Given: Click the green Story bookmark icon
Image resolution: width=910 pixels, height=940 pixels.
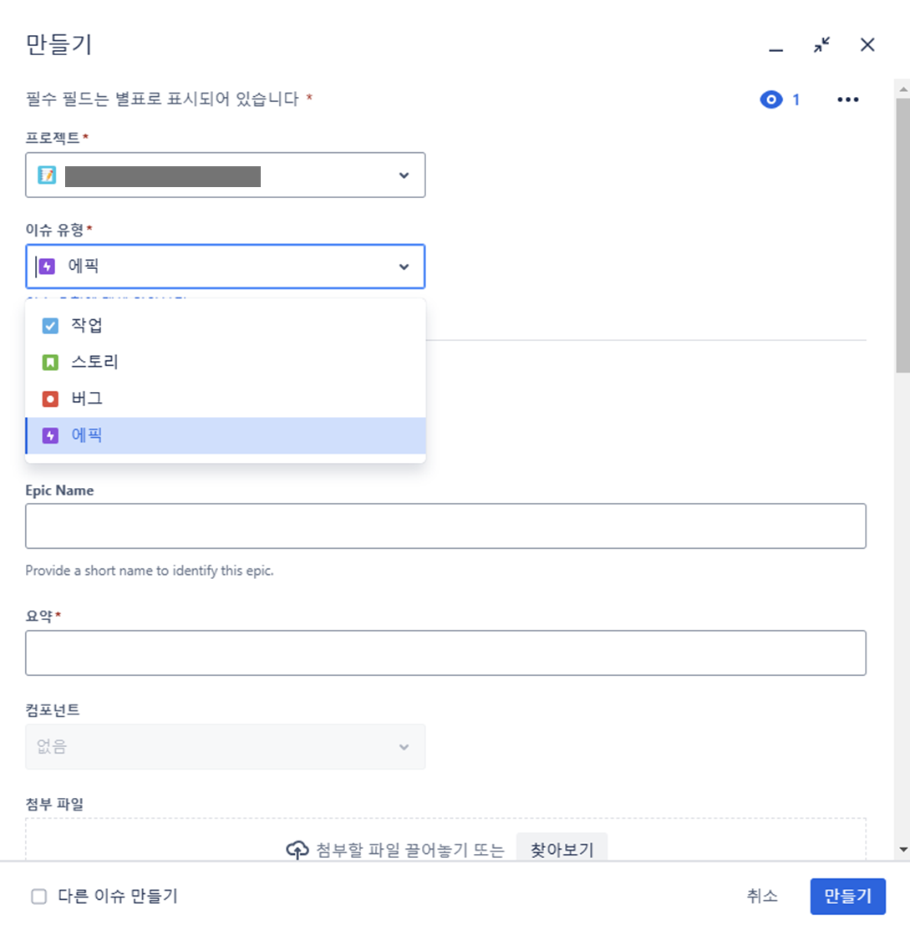Looking at the screenshot, I should pos(50,363).
